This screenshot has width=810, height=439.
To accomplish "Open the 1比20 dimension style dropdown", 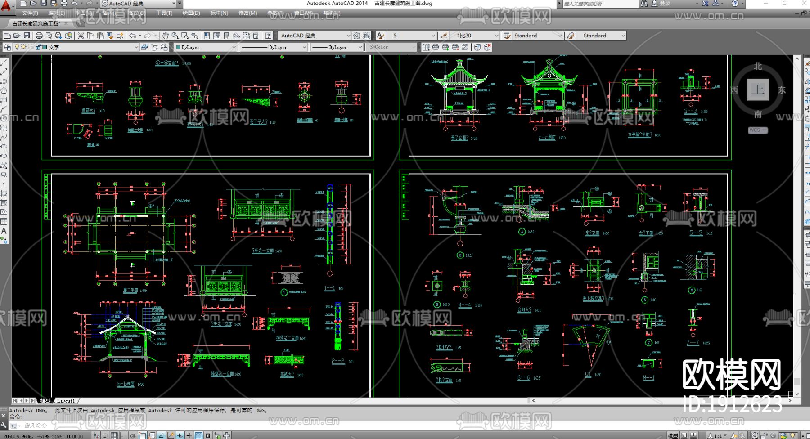I will [x=496, y=36].
